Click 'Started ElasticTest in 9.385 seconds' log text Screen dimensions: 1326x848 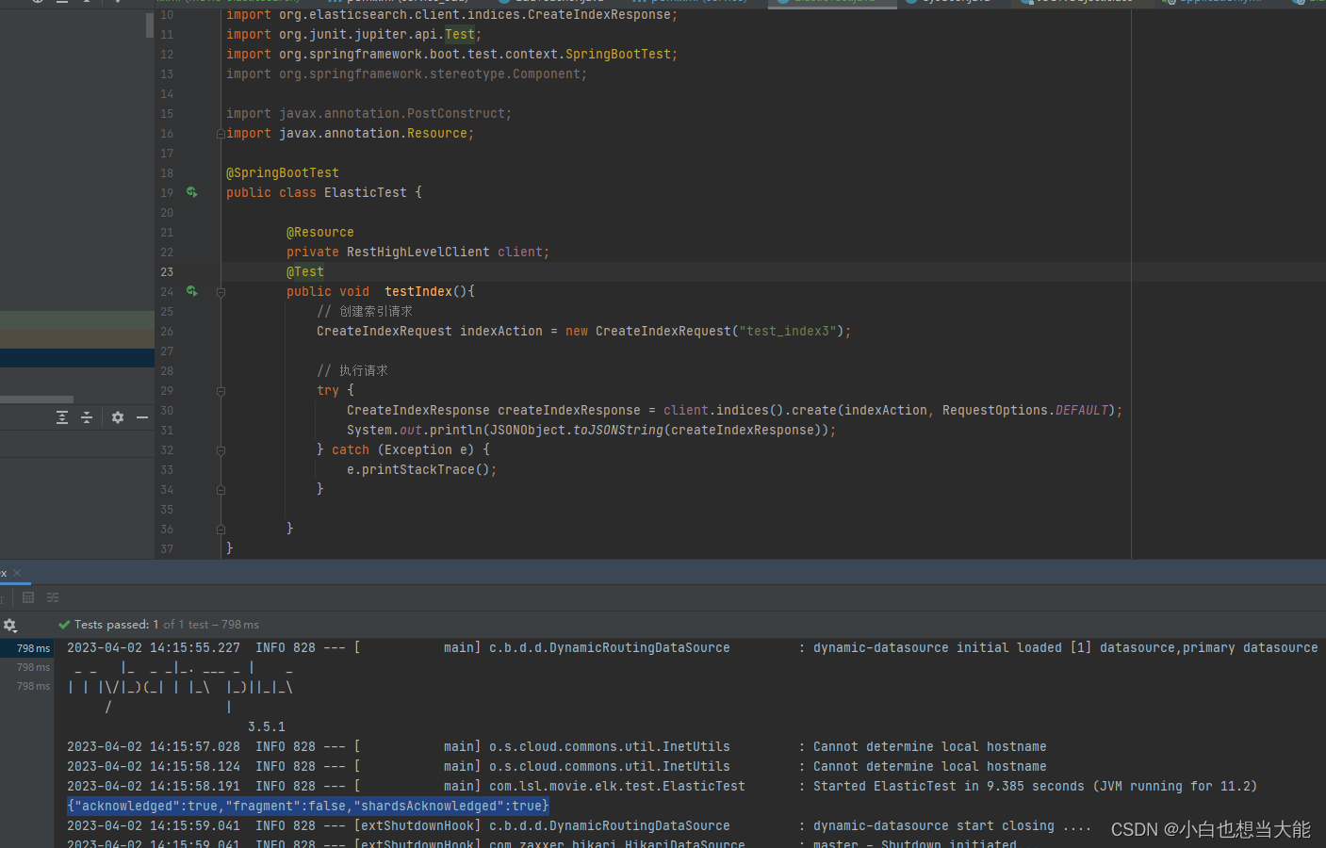[949, 786]
